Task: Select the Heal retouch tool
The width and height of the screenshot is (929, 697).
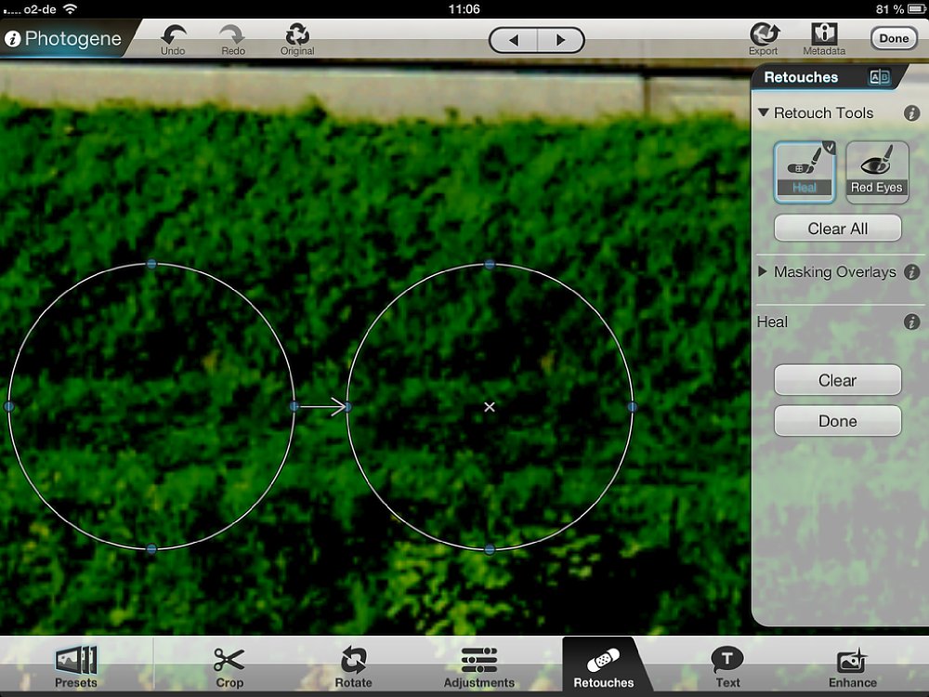Action: (x=805, y=172)
